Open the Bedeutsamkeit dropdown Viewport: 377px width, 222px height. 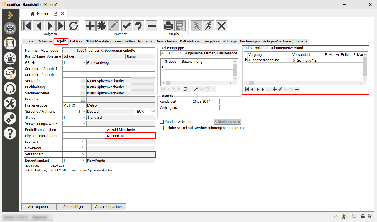84,160
